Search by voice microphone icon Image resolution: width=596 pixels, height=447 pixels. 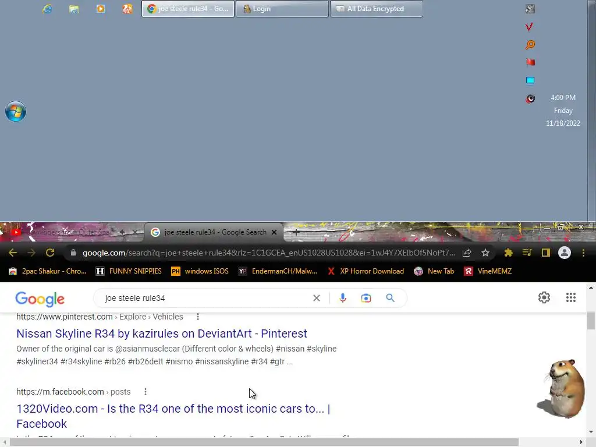pyautogui.click(x=342, y=298)
